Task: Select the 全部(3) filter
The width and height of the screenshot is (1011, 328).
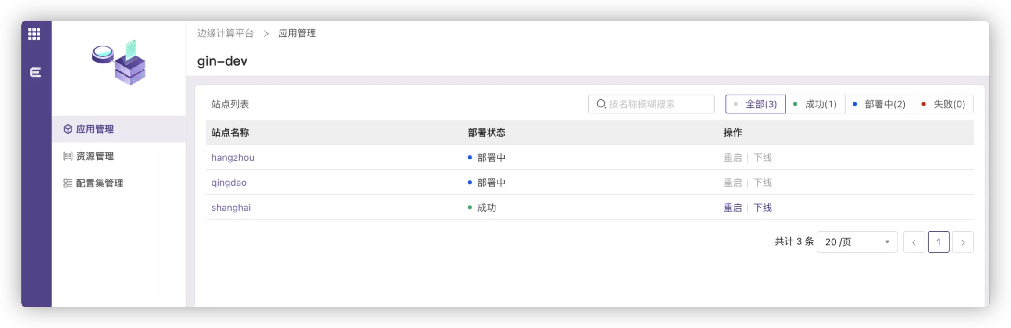Action: pos(755,104)
